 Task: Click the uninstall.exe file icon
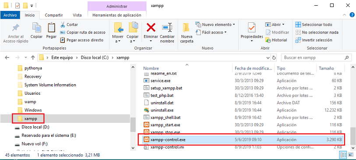point(146,110)
